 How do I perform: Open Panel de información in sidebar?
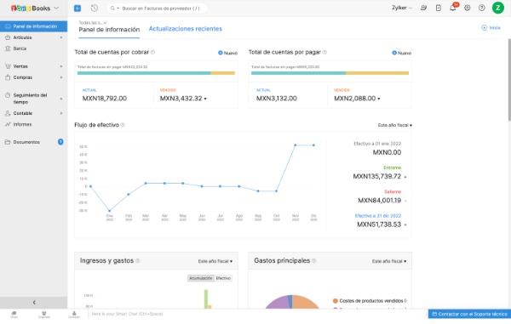click(33, 26)
